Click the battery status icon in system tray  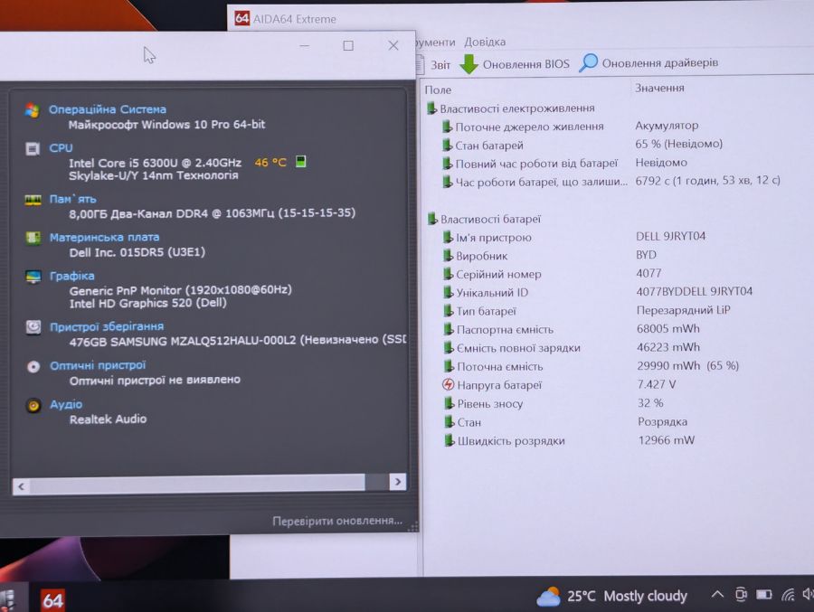tap(763, 594)
